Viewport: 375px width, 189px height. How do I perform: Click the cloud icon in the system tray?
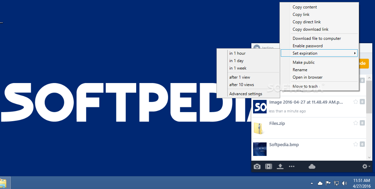(320, 183)
